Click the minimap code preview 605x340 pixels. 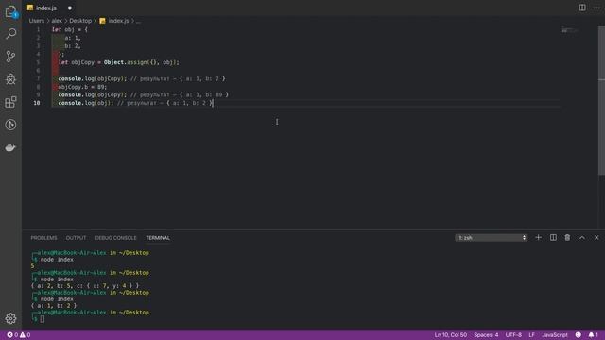569,30
